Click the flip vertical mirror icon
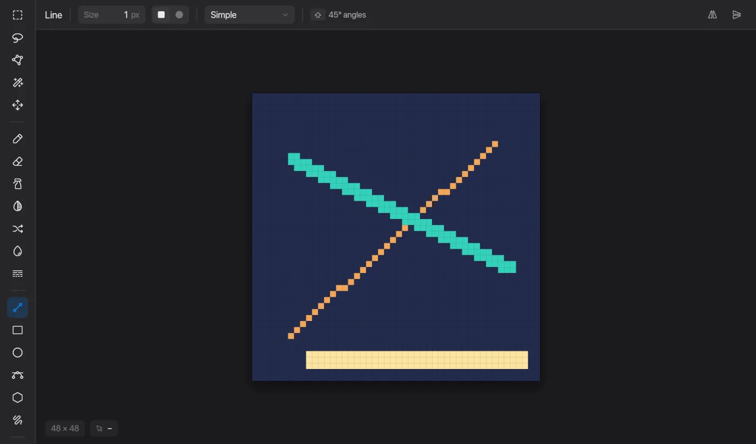The height and width of the screenshot is (444, 756). [x=737, y=15]
